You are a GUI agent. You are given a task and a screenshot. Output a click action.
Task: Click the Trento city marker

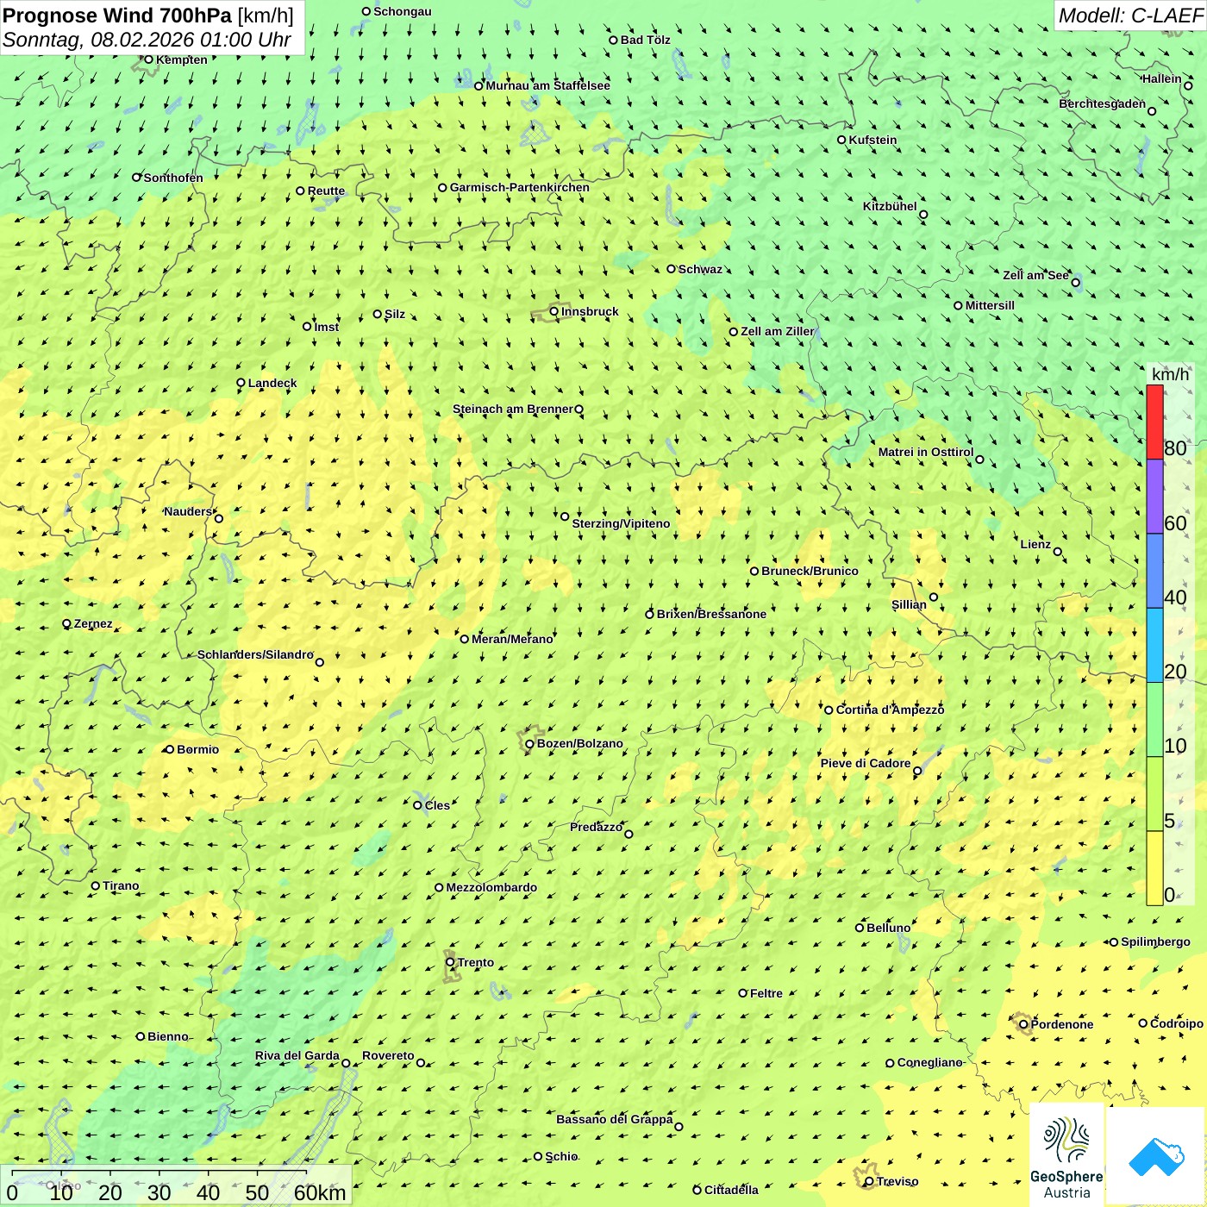click(x=450, y=962)
